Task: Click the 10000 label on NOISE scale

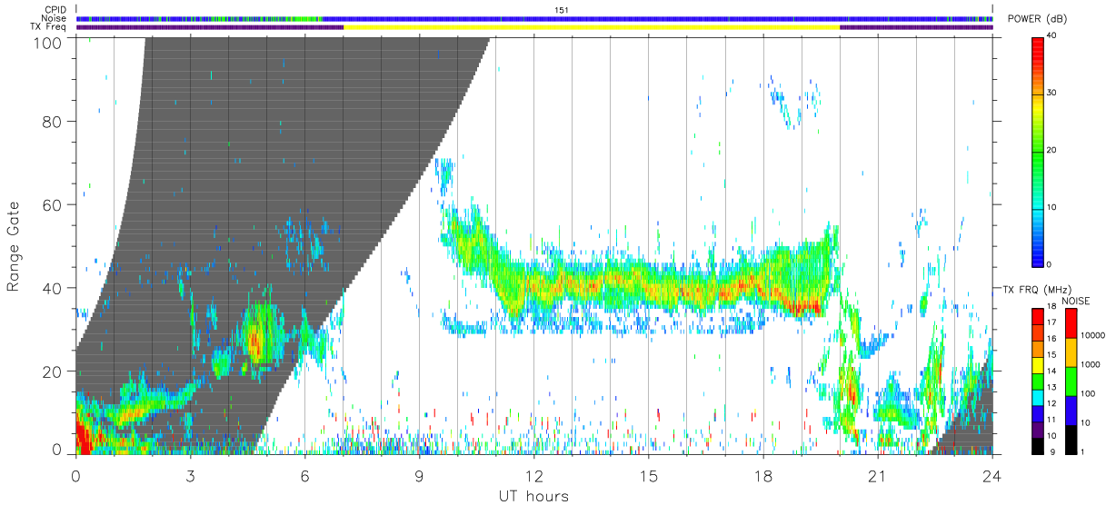Action: [x=1093, y=335]
